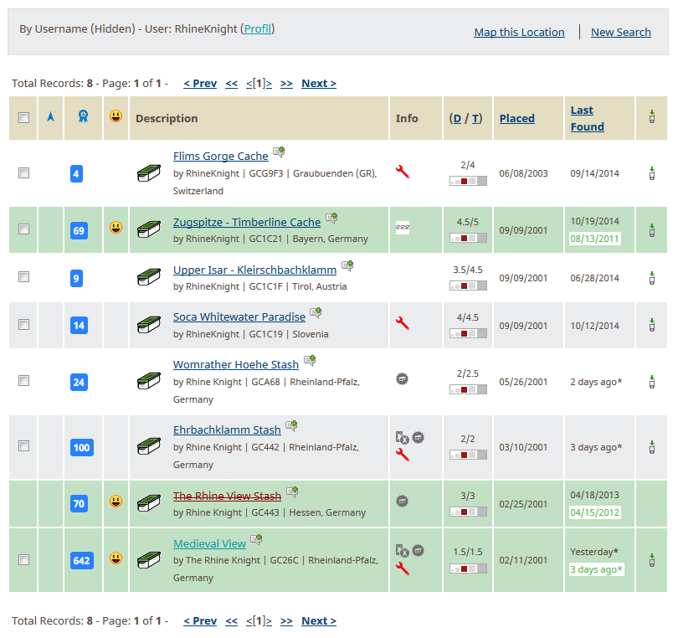Click add-note icon beside Womrather Hoehe Stash
The image size is (678, 638).
[310, 360]
